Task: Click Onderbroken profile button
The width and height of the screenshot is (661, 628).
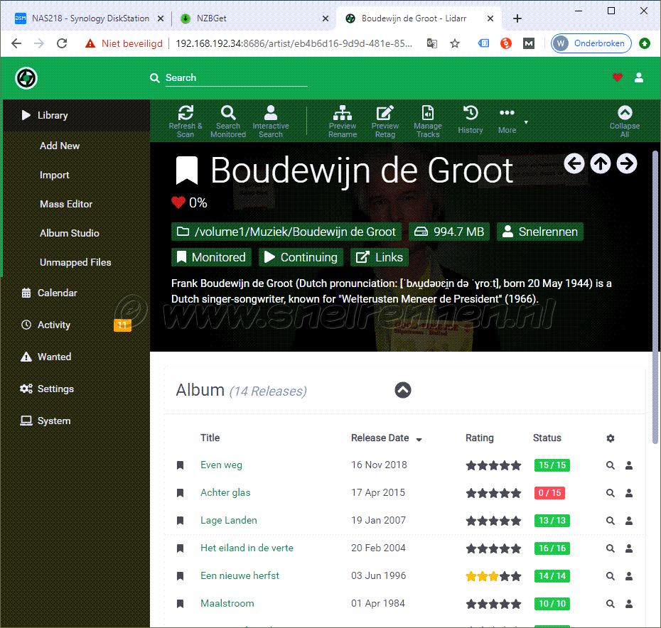Action: coord(591,43)
